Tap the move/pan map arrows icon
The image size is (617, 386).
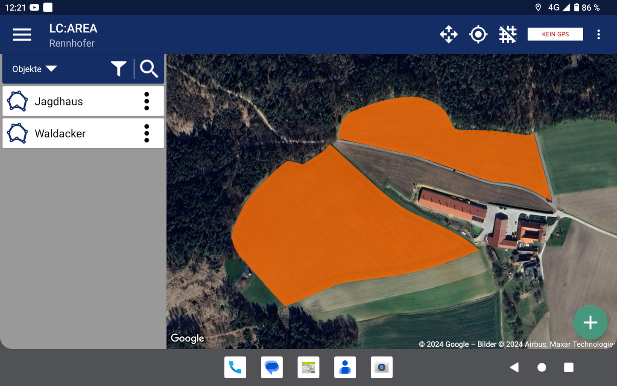448,34
